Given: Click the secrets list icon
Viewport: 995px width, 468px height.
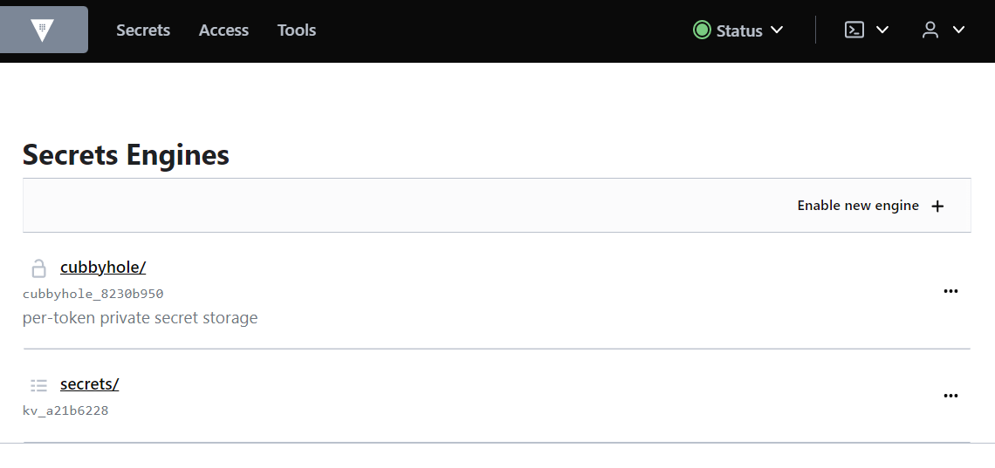Looking at the screenshot, I should tap(38, 384).
